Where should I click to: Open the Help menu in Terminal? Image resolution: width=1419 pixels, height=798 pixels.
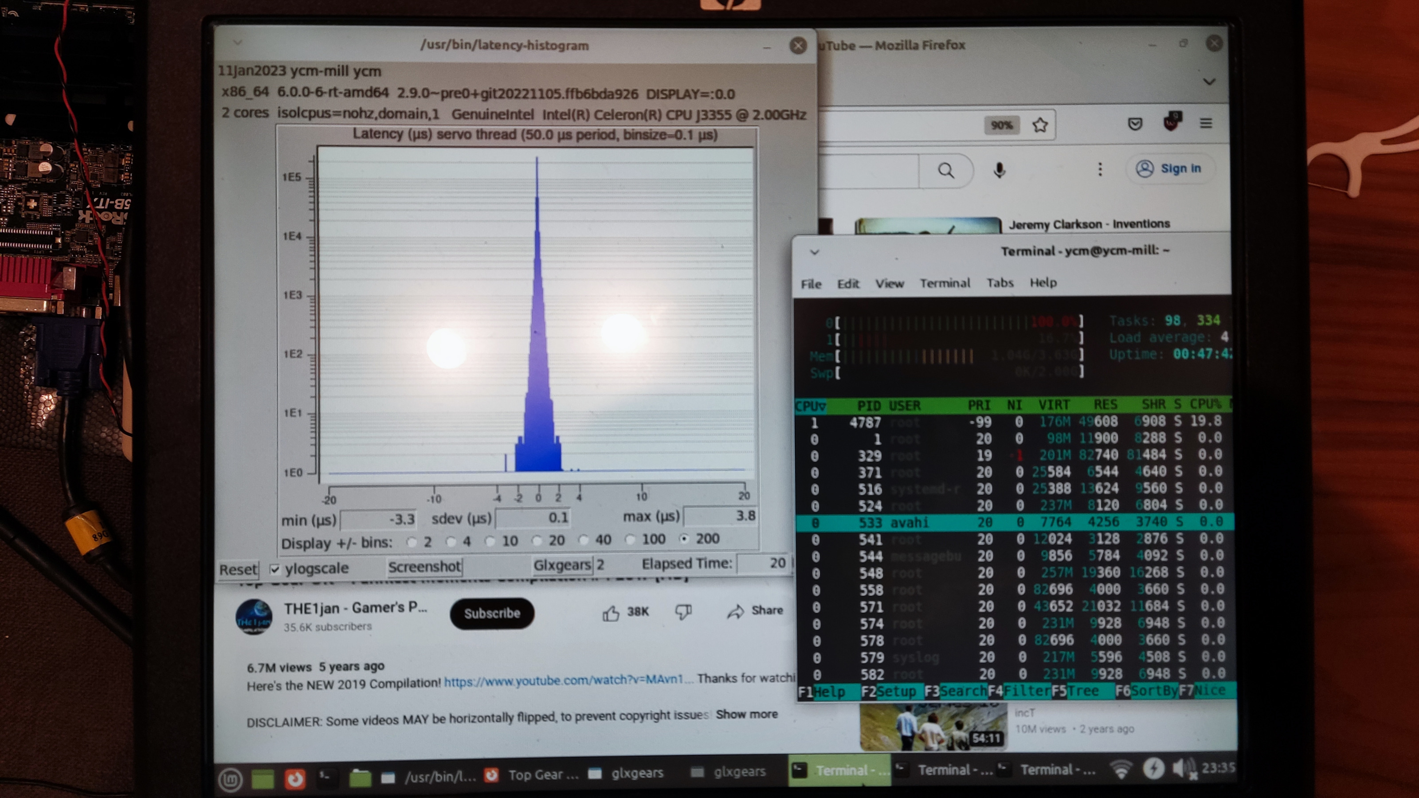click(x=1043, y=282)
